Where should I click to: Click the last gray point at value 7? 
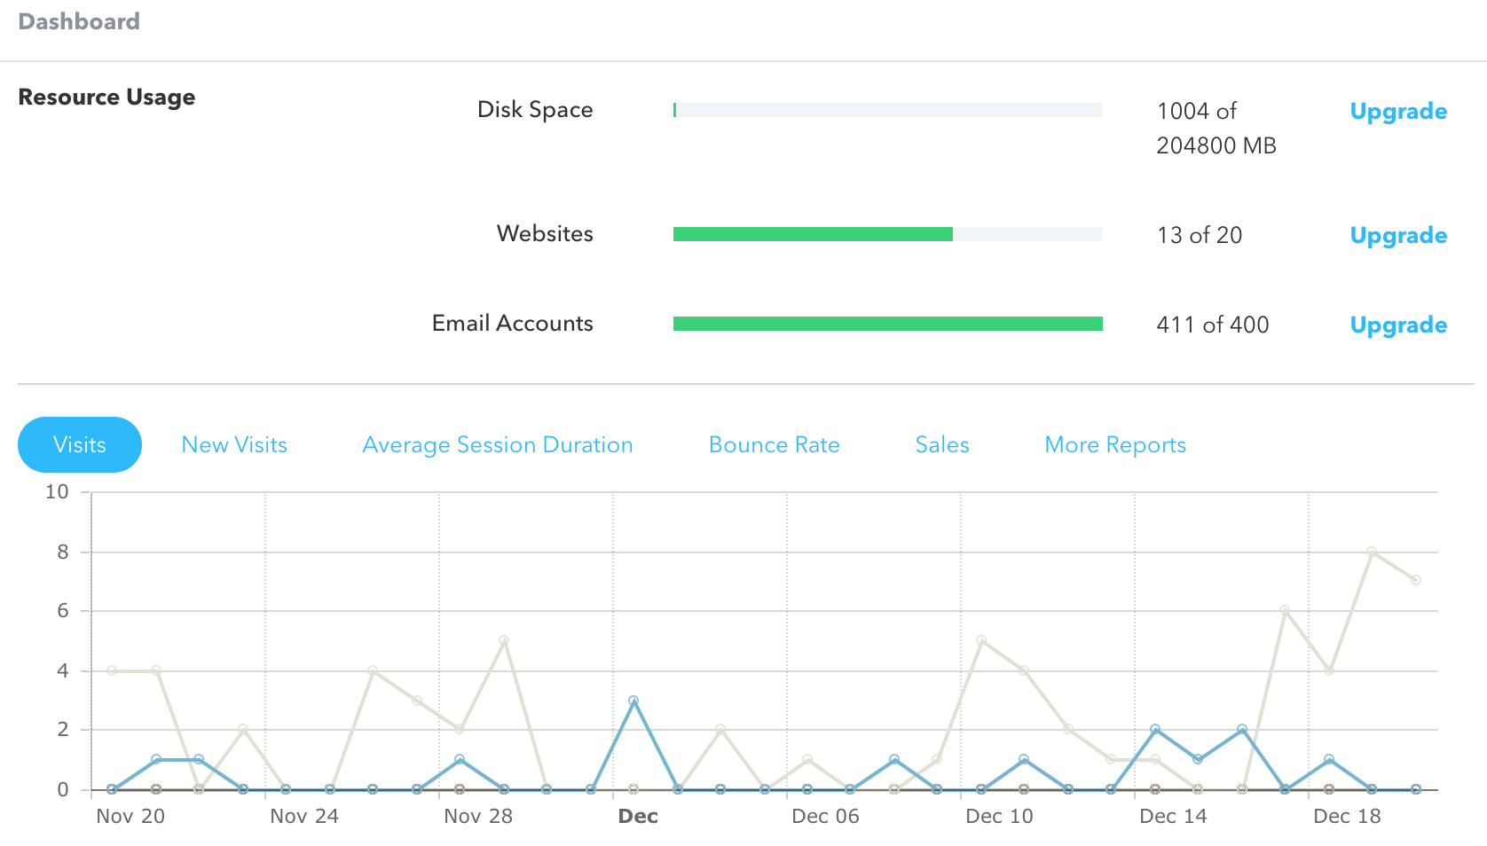[1416, 580]
